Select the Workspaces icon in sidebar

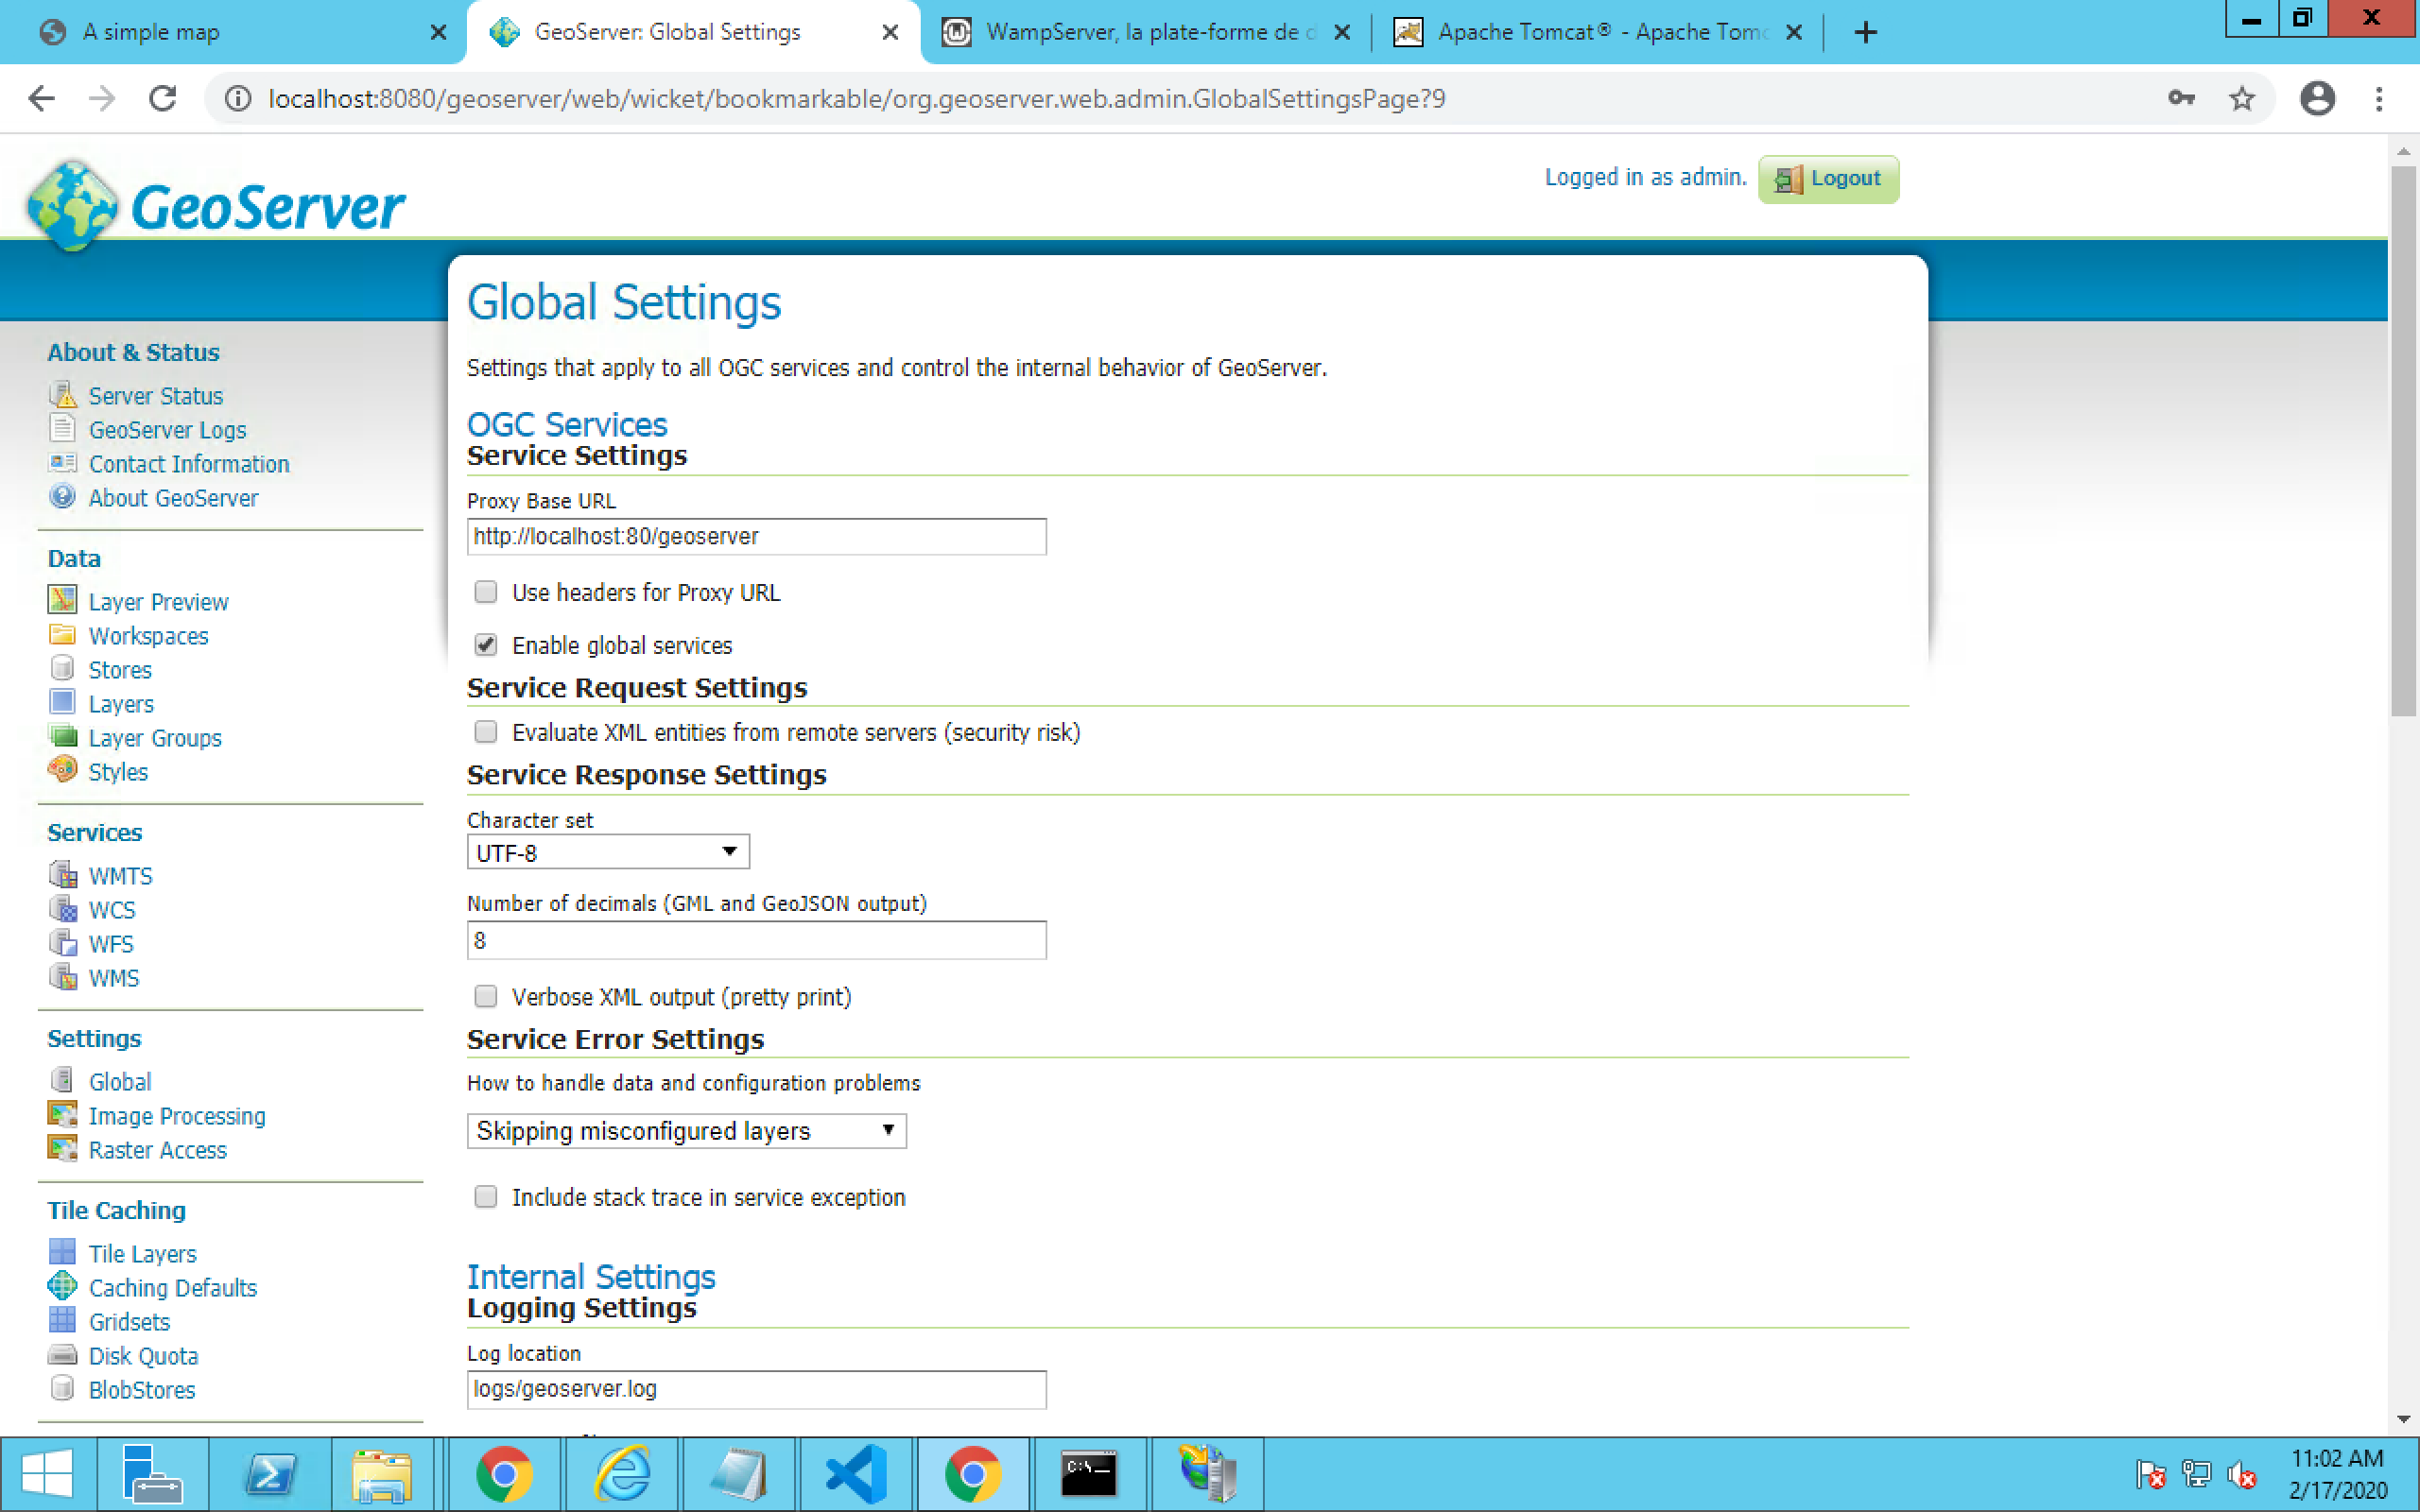click(63, 635)
